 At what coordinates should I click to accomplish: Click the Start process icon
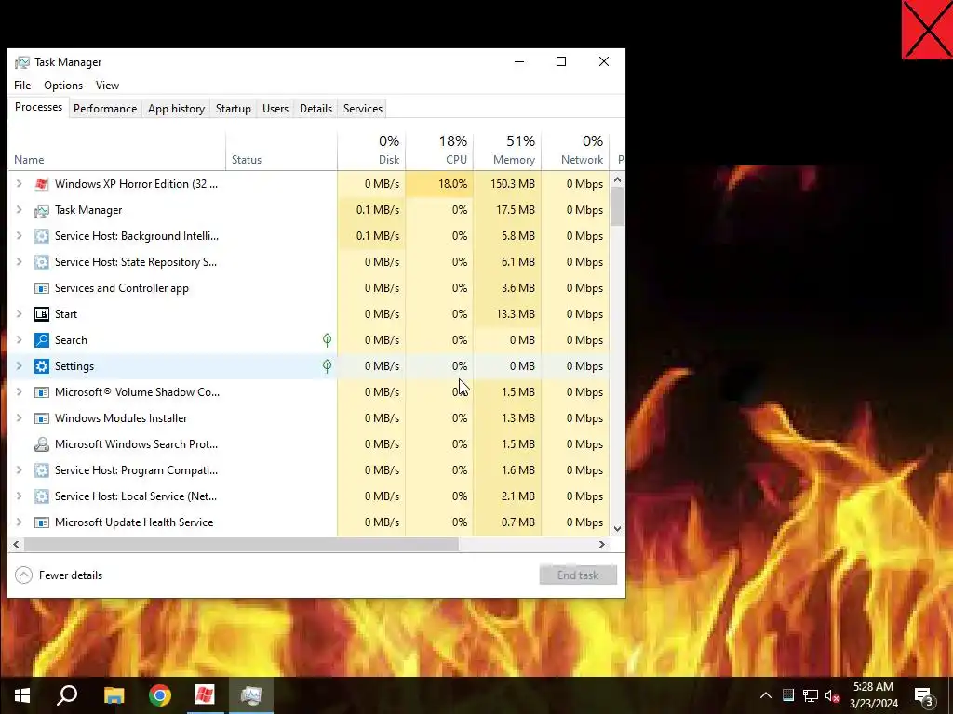click(x=41, y=314)
